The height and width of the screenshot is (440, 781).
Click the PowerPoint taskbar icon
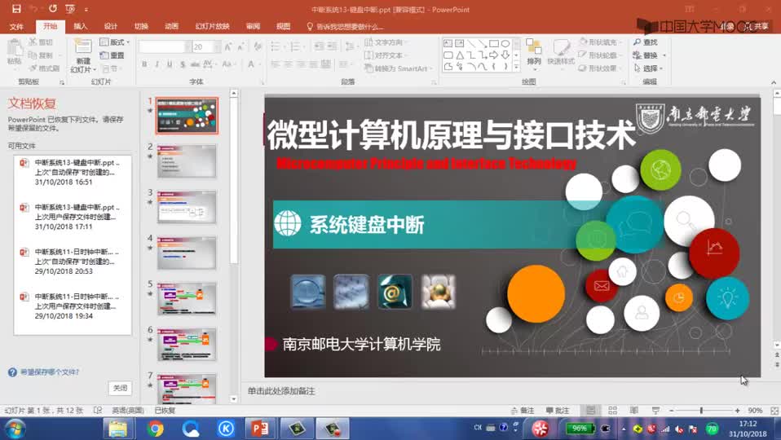tap(259, 429)
